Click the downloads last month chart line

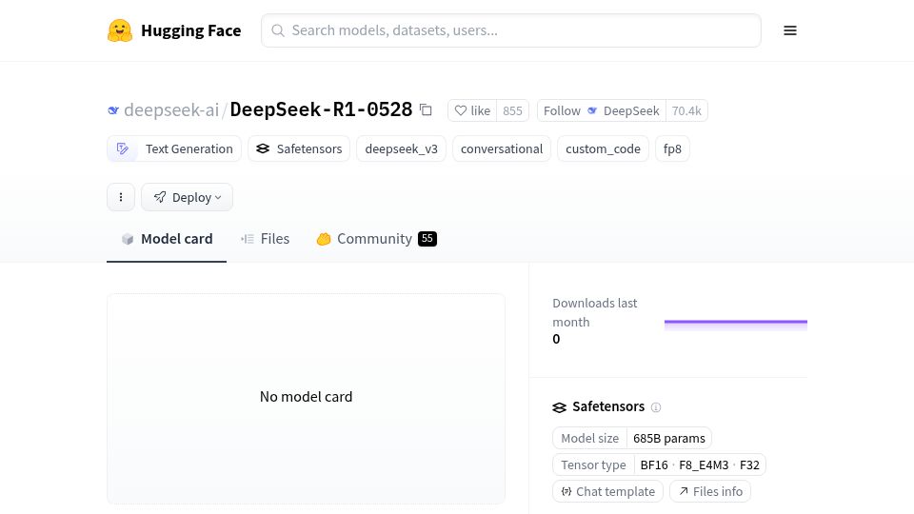[736, 322]
